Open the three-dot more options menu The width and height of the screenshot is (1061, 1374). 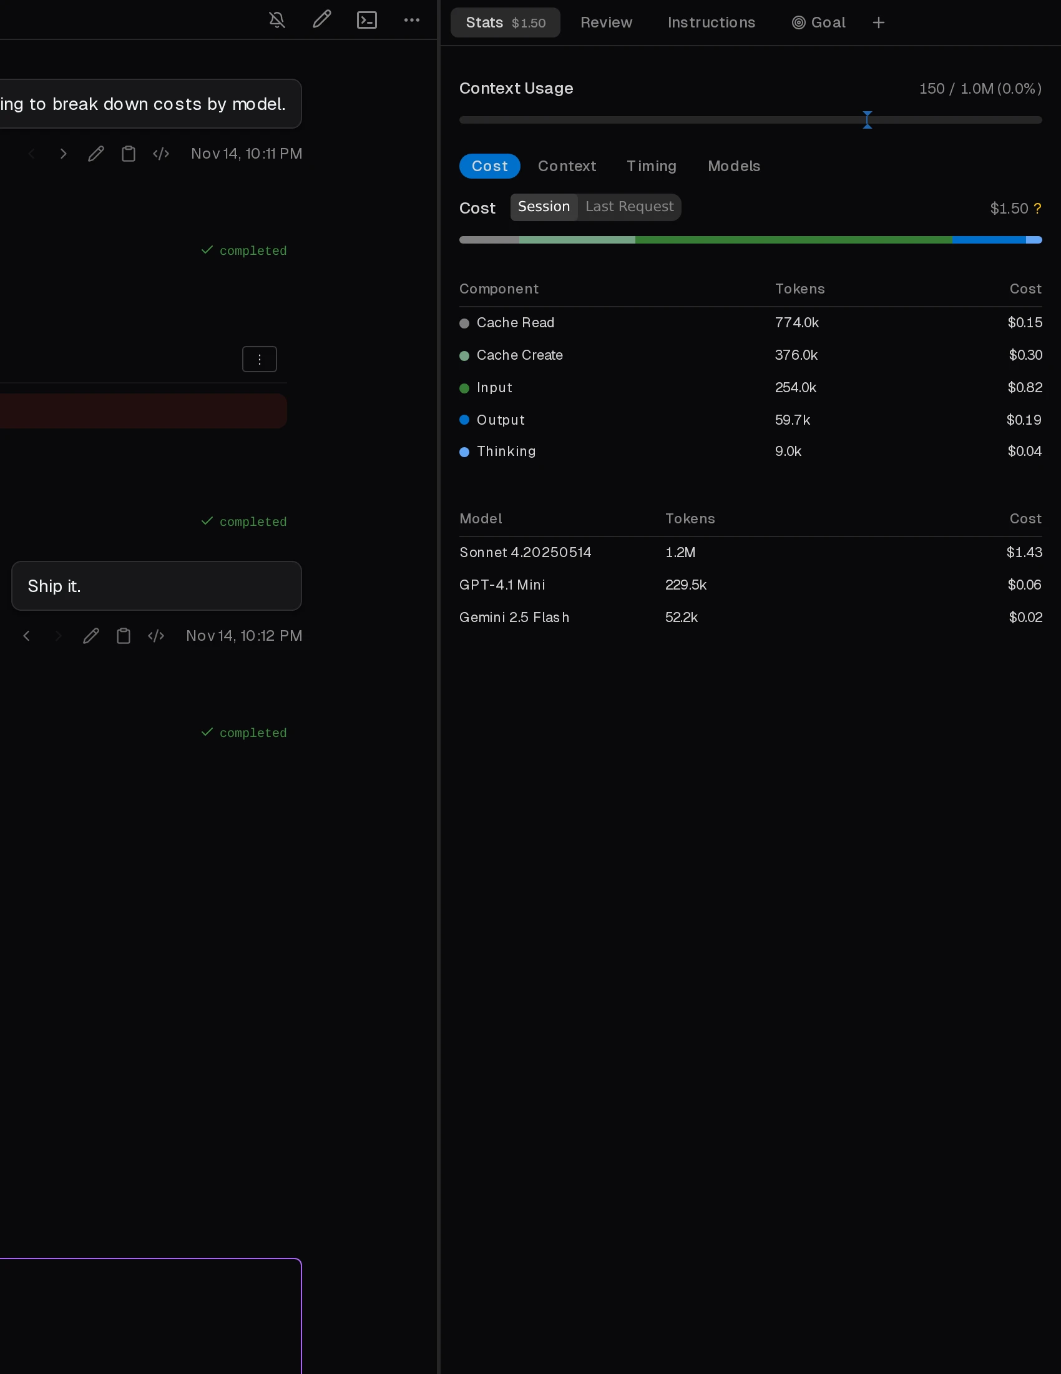click(x=412, y=20)
